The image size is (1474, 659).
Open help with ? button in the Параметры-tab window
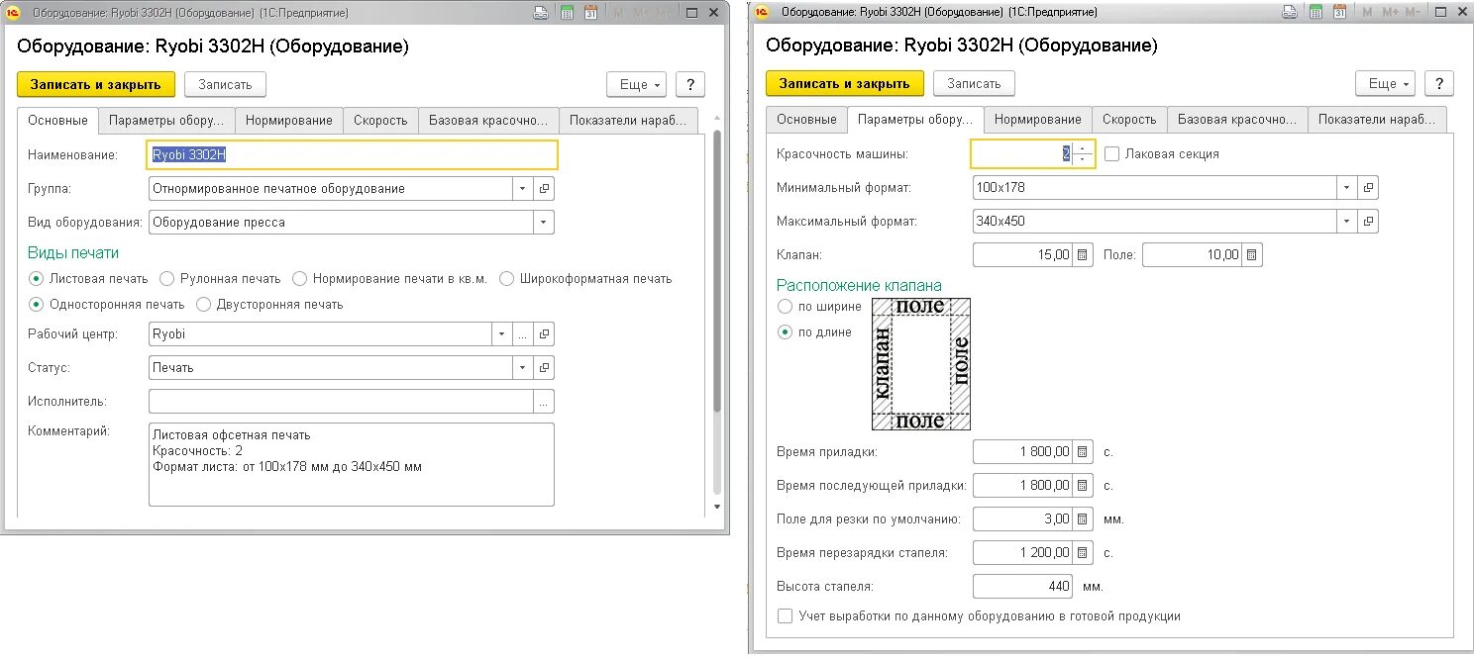click(1439, 84)
